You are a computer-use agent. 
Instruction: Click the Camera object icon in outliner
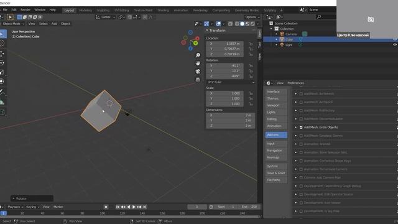(282, 34)
